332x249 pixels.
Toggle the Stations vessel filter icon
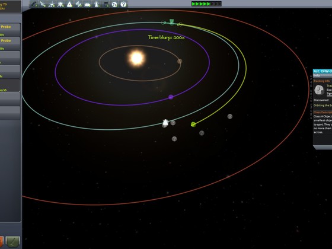(78, 4)
